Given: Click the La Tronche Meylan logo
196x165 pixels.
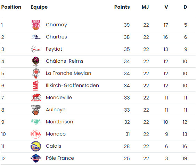Looking at the screenshot, I should (36, 73).
